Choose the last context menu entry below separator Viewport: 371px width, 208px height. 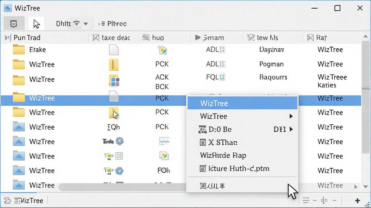point(242,186)
